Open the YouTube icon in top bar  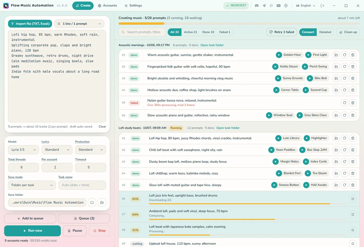click(279, 6)
